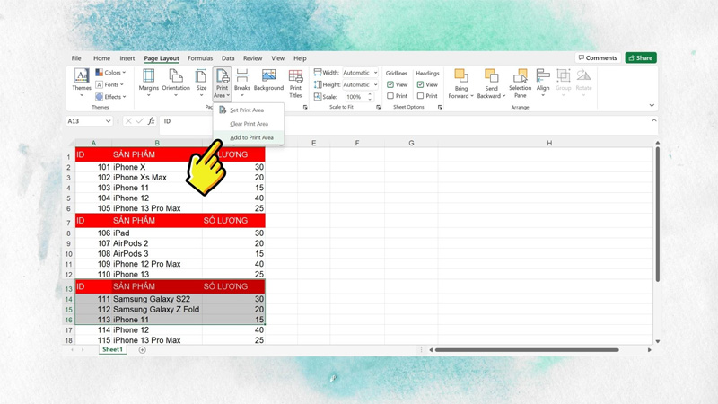Select cell iPhone 13 Pro Max in row 6

click(156, 208)
